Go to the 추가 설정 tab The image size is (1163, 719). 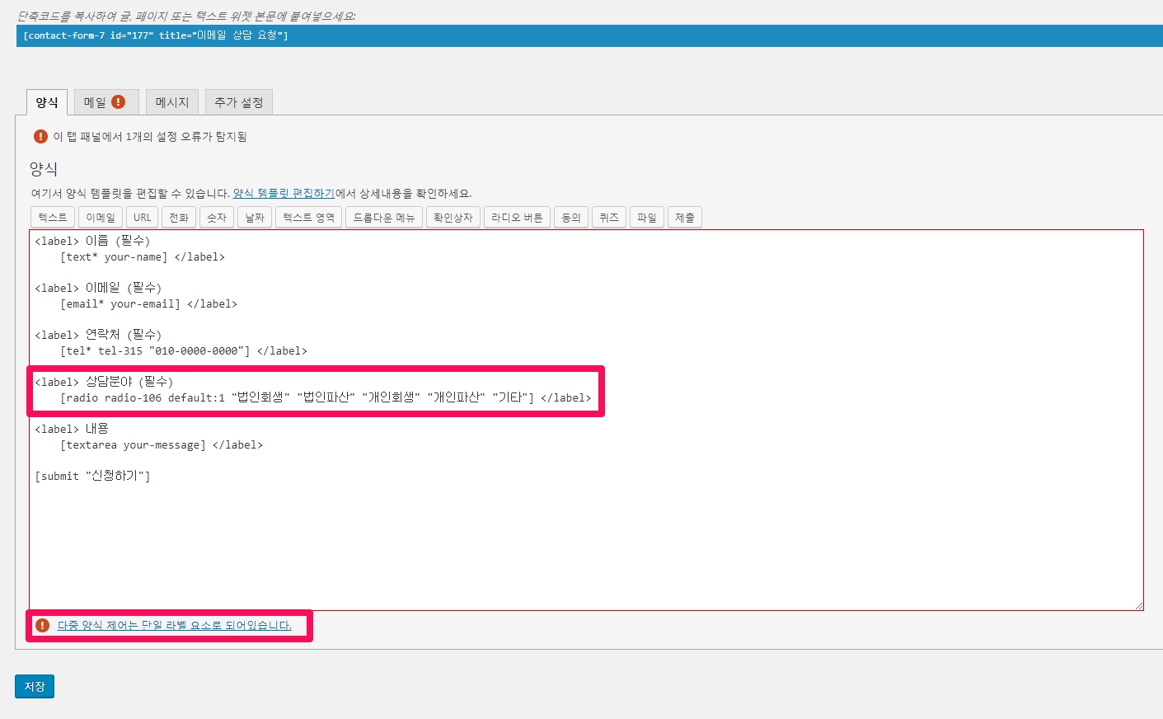coord(239,102)
